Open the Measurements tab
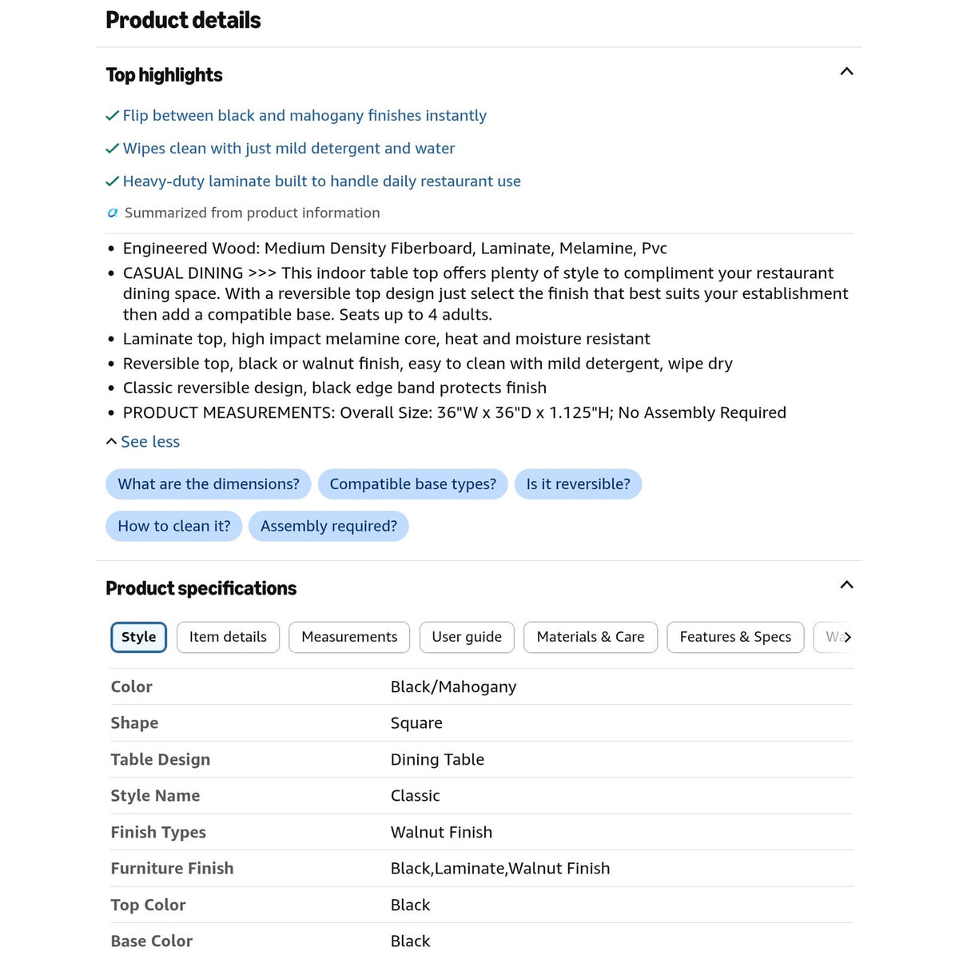Viewport: 959px width, 959px height. (x=349, y=637)
